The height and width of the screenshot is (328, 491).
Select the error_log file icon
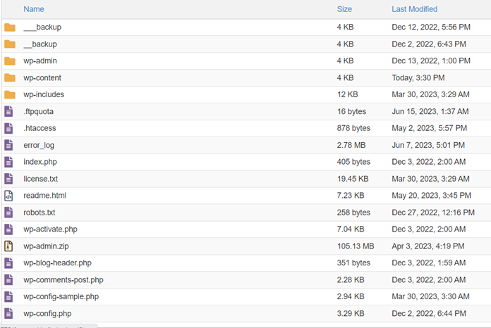(x=8, y=145)
